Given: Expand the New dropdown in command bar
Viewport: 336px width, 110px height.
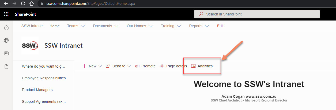Looking at the screenshot, I should (92, 66).
